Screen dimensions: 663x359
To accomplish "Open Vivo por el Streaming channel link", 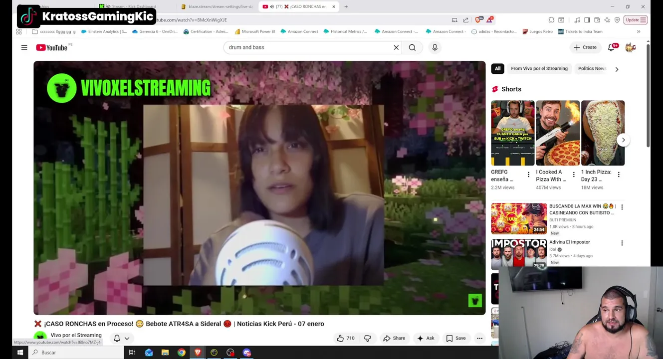I will coord(76,335).
